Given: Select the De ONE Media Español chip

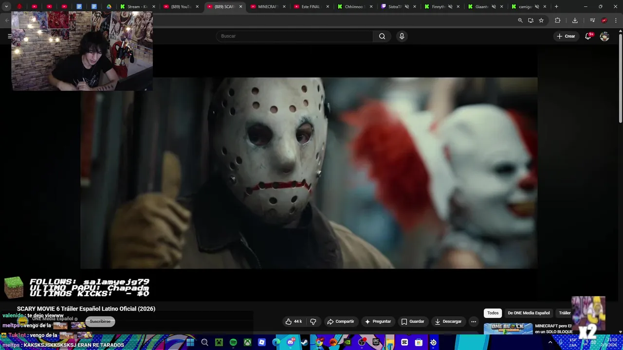Looking at the screenshot, I should pyautogui.click(x=529, y=313).
